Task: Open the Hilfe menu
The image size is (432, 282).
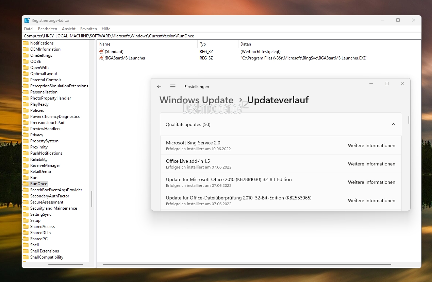Action: click(x=106, y=29)
